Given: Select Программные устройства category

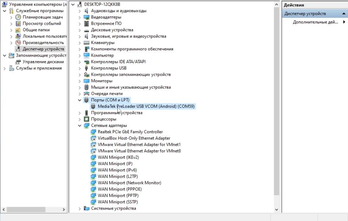Looking at the screenshot, I should tap(117, 113).
